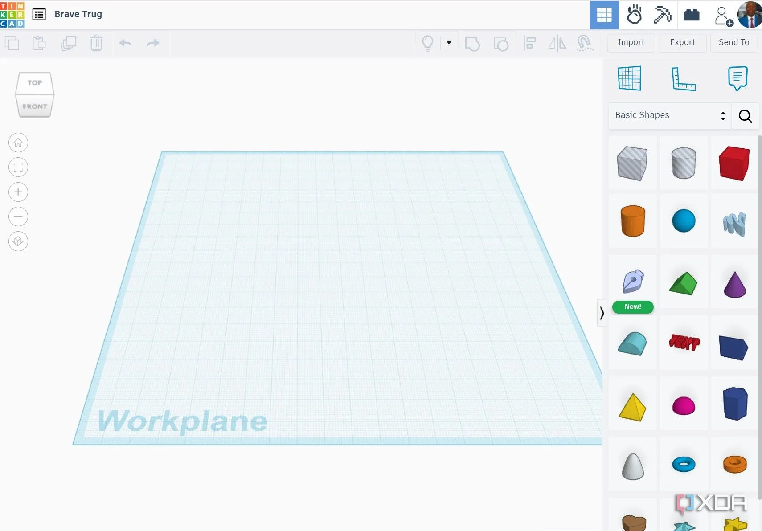This screenshot has width=762, height=531.
Task: Select the Workplane tool
Action: (630, 78)
